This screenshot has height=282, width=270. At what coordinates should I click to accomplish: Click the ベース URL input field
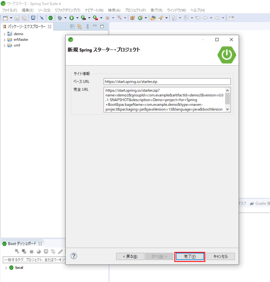(167, 82)
